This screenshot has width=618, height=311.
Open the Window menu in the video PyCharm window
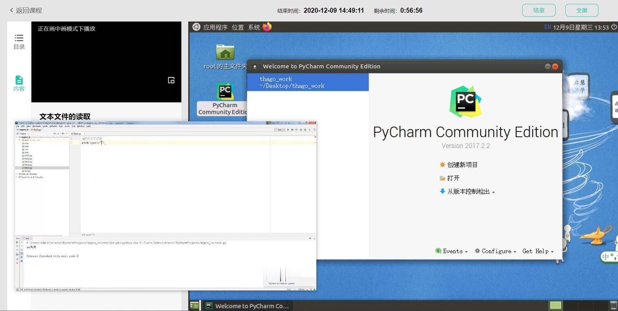(x=81, y=126)
